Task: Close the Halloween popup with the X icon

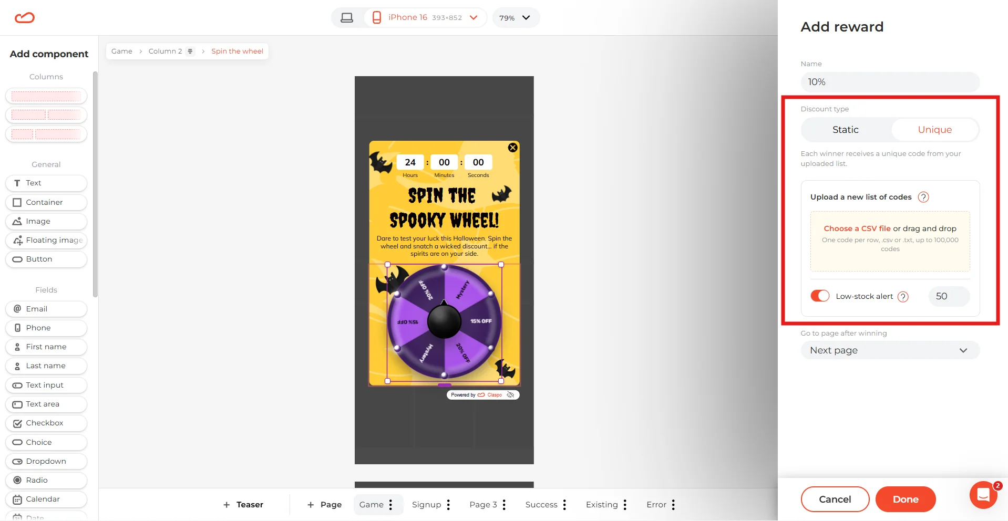Action: [513, 148]
